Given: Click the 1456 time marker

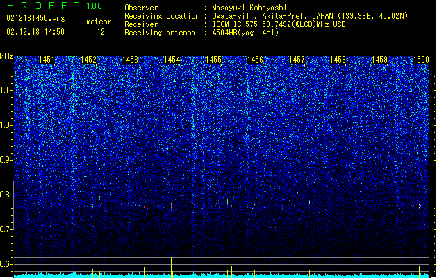Looking at the screenshot, I should (255, 60).
